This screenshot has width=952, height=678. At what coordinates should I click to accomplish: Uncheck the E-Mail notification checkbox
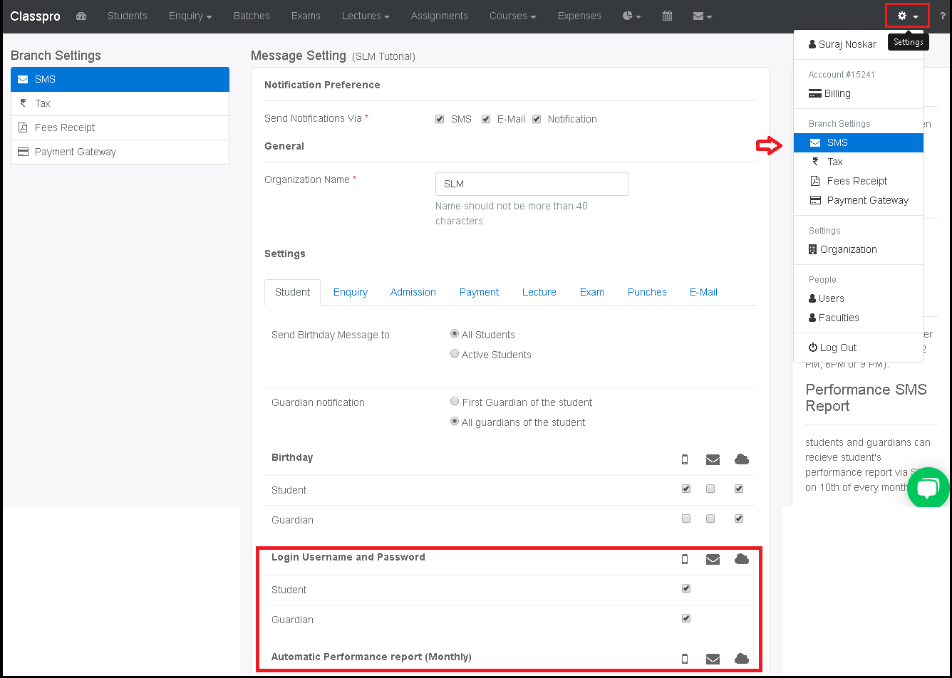[x=485, y=119]
